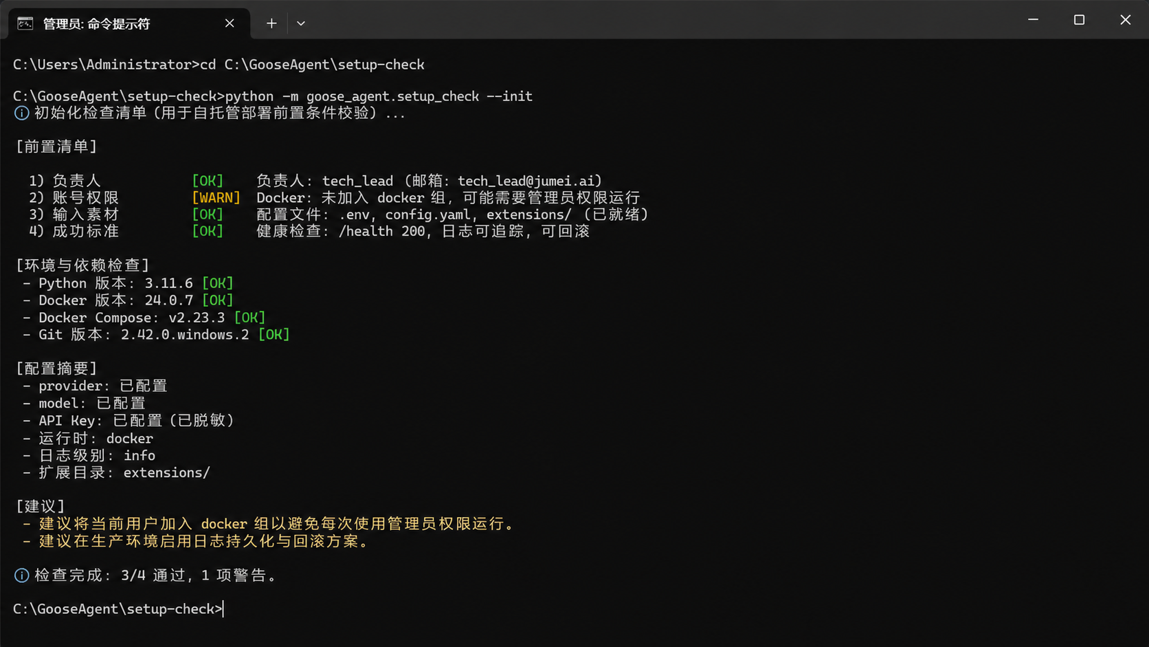Viewport: 1149px width, 647px height.
Task: Maximize the terminal window
Action: (1079, 20)
